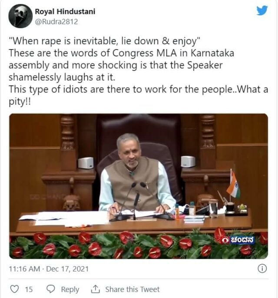Like the tweet with the heart icon

(14, 289)
